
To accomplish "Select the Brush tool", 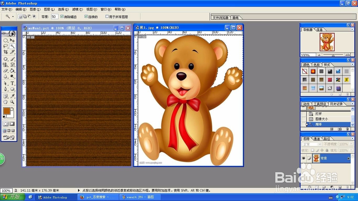I will click(x=12, y=59).
